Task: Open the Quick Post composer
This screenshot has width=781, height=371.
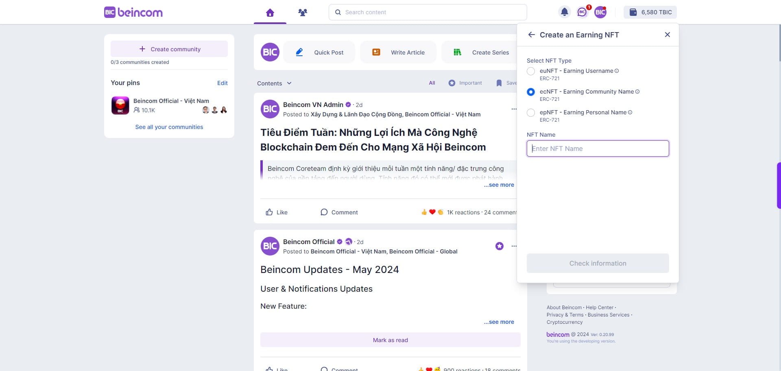Action: (x=319, y=52)
